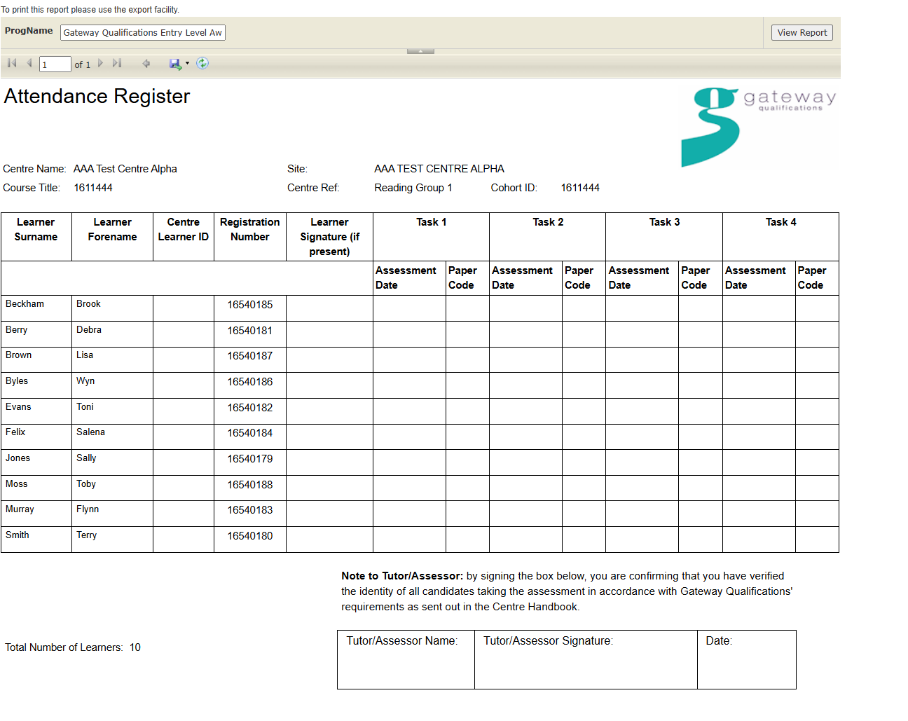Click the Tutor/Assessor Signature box
Viewport: 908px width, 721px height.
coord(586,659)
